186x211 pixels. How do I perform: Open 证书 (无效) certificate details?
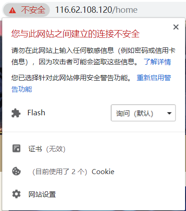click(47, 149)
